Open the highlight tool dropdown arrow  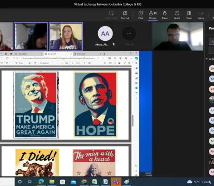tap(10, 63)
